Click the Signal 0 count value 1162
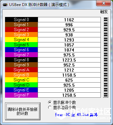This screenshot has width=113, height=125. pyautogui.click(x=69, y=19)
